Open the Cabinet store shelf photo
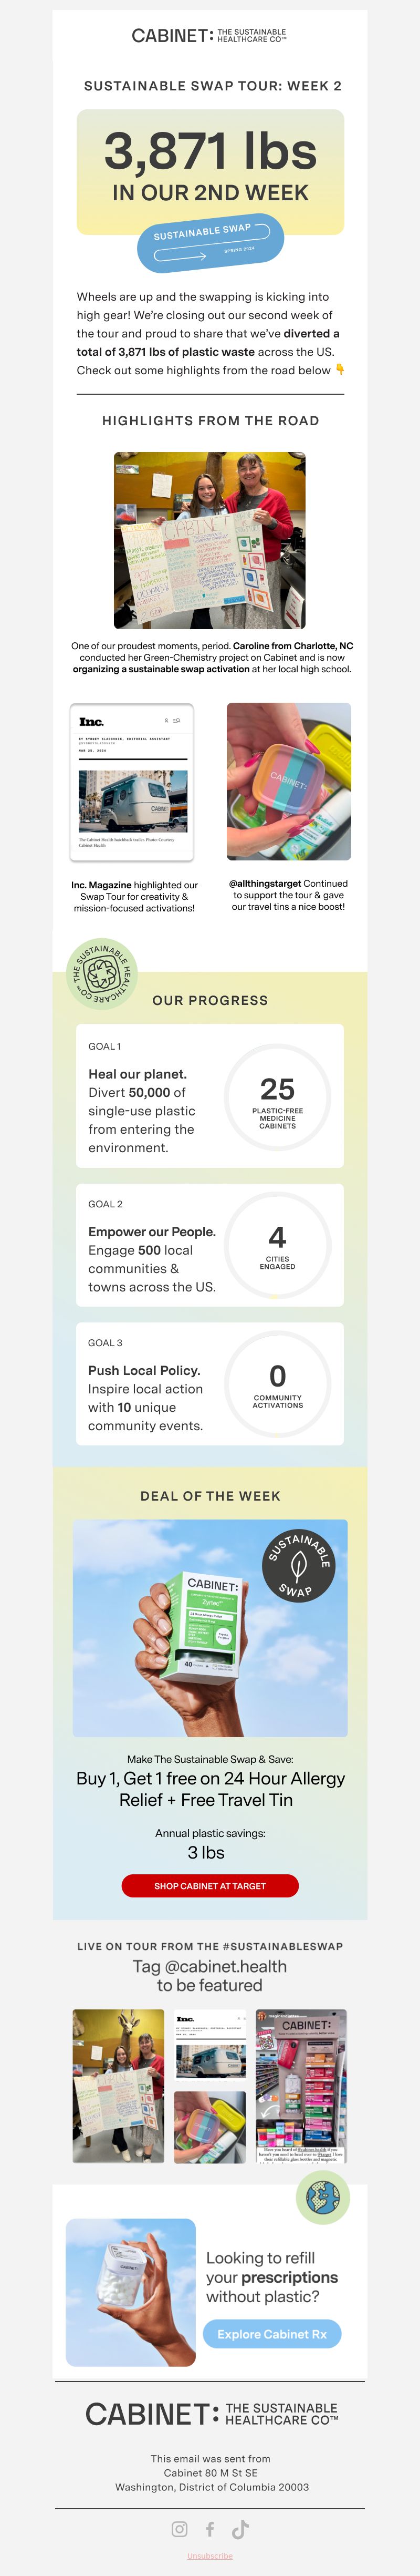Screen dimensions: 420x2576 coord(301,2086)
